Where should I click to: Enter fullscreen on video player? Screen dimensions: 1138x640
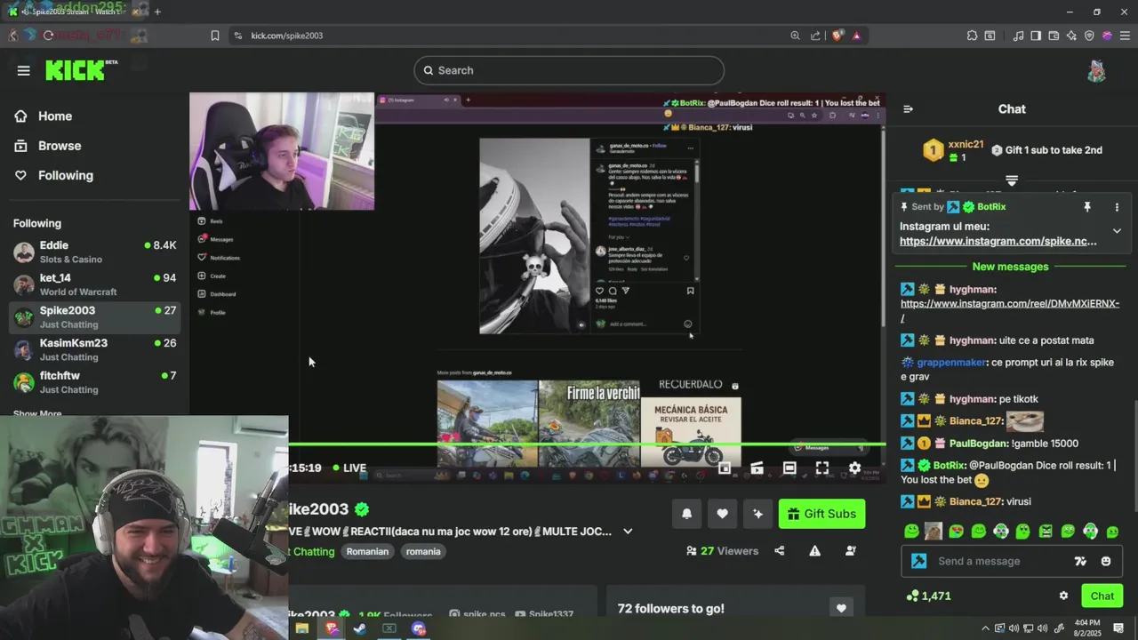(x=821, y=468)
